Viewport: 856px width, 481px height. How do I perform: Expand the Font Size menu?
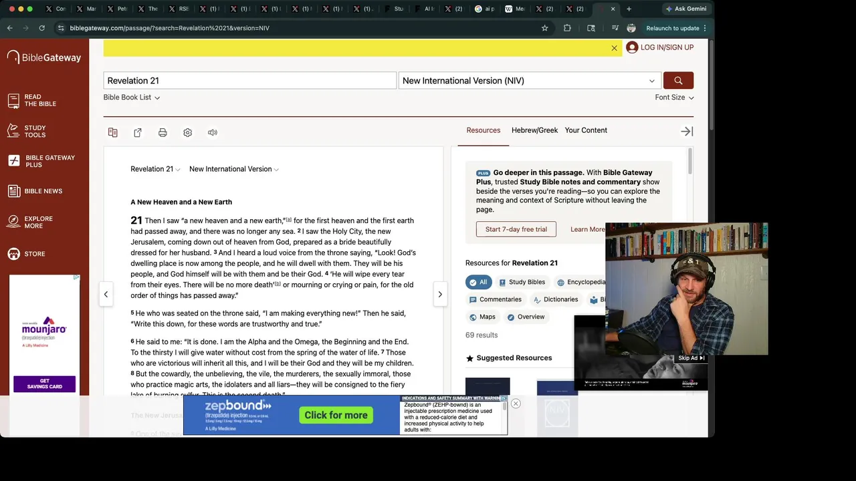click(x=674, y=98)
